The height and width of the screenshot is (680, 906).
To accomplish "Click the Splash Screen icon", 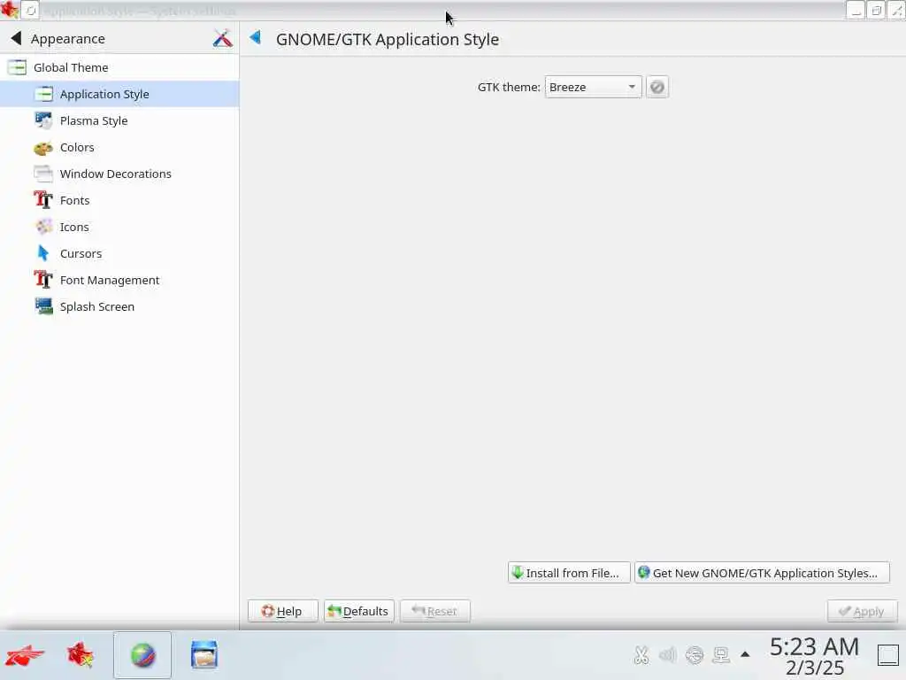I will tap(43, 306).
